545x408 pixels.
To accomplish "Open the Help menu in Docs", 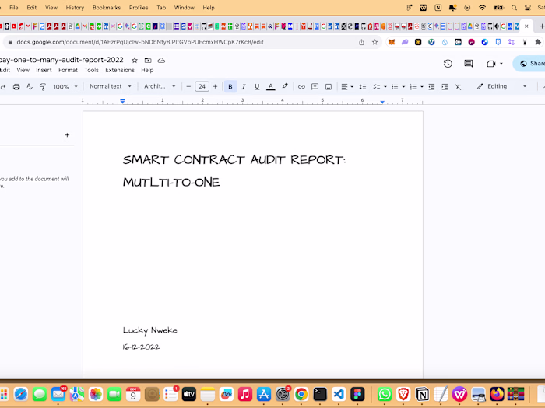I will [x=147, y=70].
